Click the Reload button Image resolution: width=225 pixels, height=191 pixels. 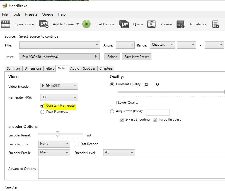point(112,57)
